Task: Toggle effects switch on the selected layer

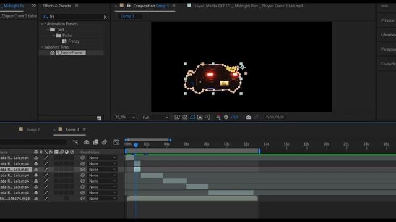Action: pos(51,170)
